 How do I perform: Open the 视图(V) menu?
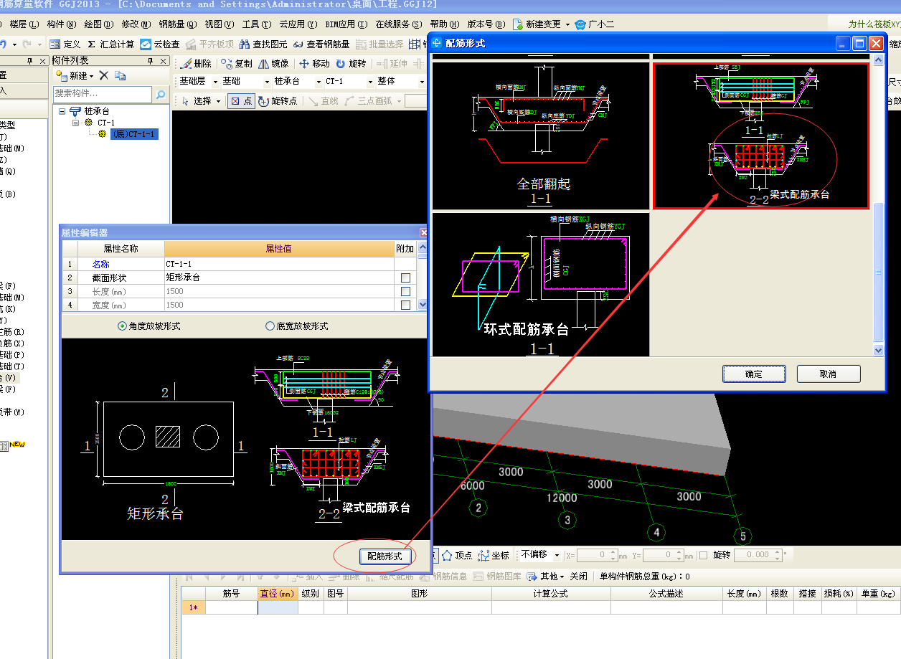click(220, 24)
